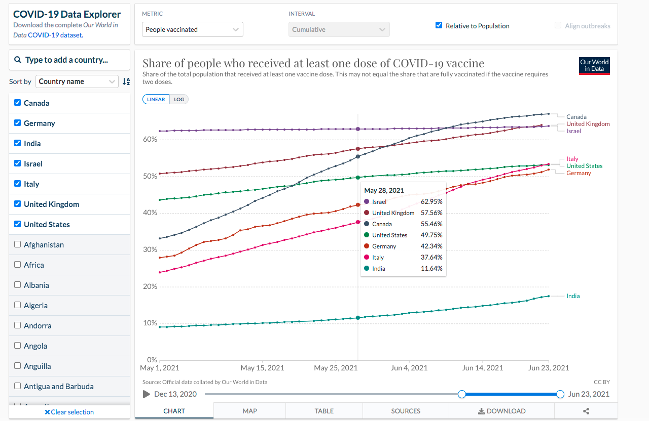This screenshot has width=649, height=421.
Task: Expand the Sort by Country name dropdown
Action: tap(77, 81)
